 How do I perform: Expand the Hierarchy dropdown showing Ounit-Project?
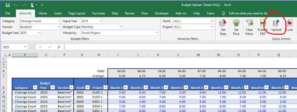pos(157,33)
